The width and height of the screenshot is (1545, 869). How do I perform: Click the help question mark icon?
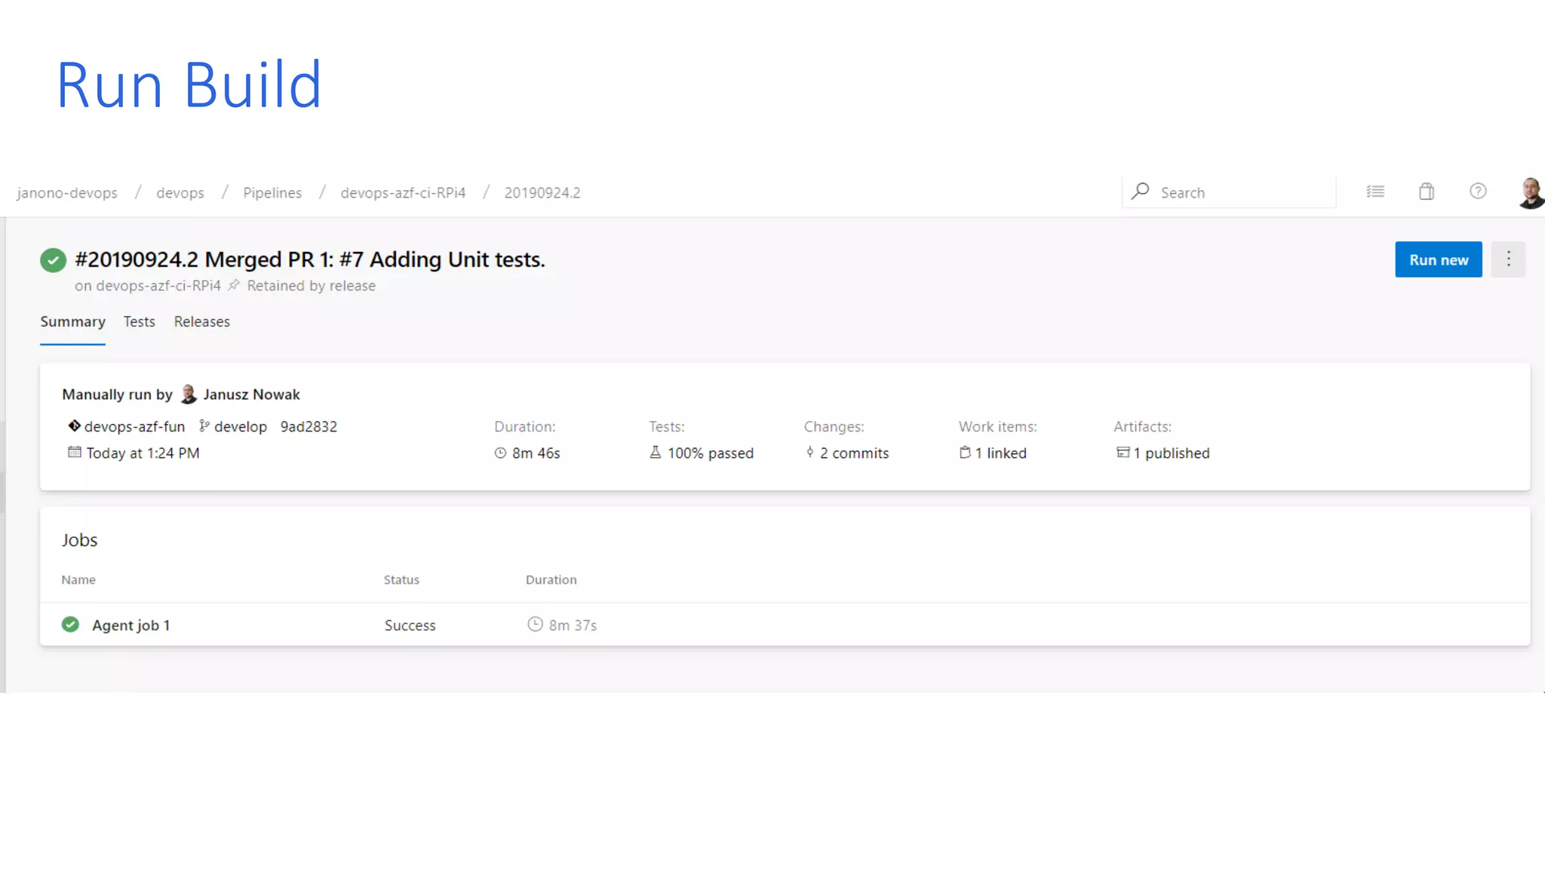1477,192
